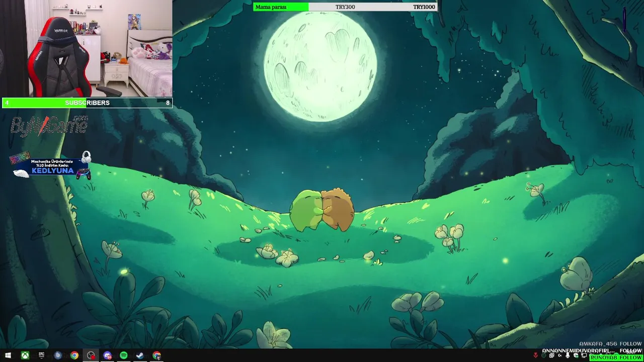Click the TRY1000 goal label
644x362 pixels.
(424, 7)
